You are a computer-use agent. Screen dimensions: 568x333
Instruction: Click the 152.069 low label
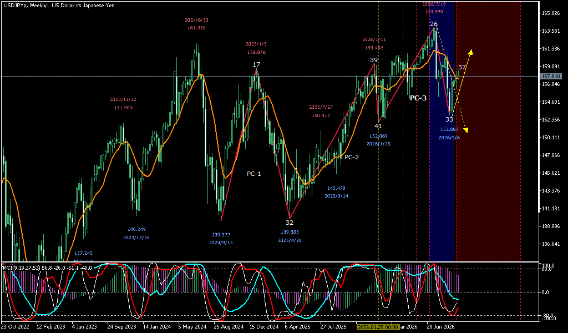378,136
